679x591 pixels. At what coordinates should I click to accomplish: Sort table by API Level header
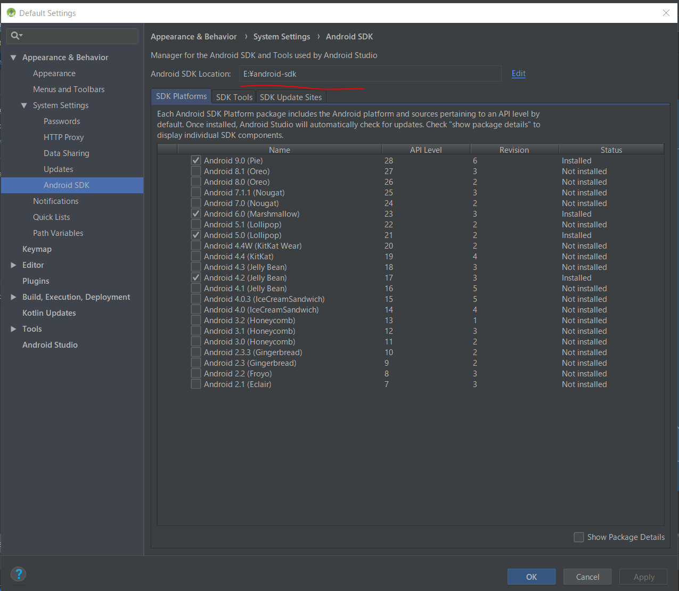[x=426, y=150]
